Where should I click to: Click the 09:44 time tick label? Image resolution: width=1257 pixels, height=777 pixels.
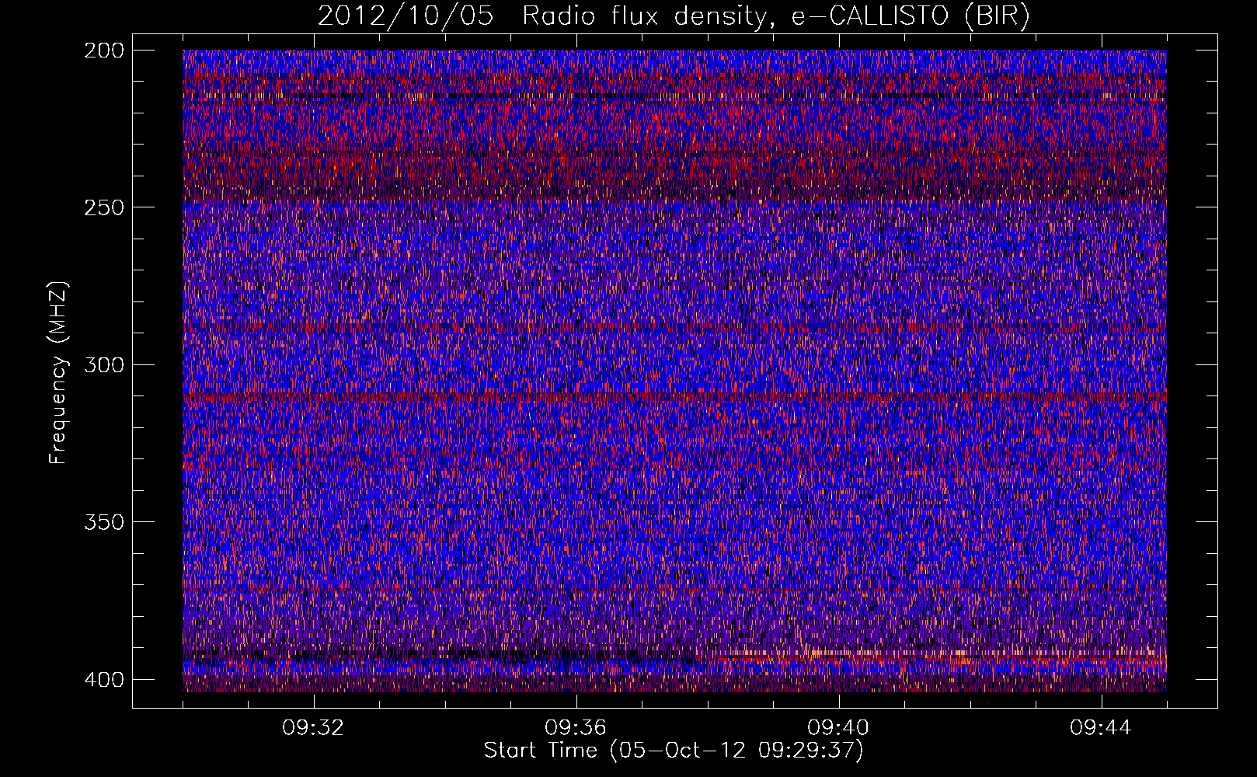1101,728
